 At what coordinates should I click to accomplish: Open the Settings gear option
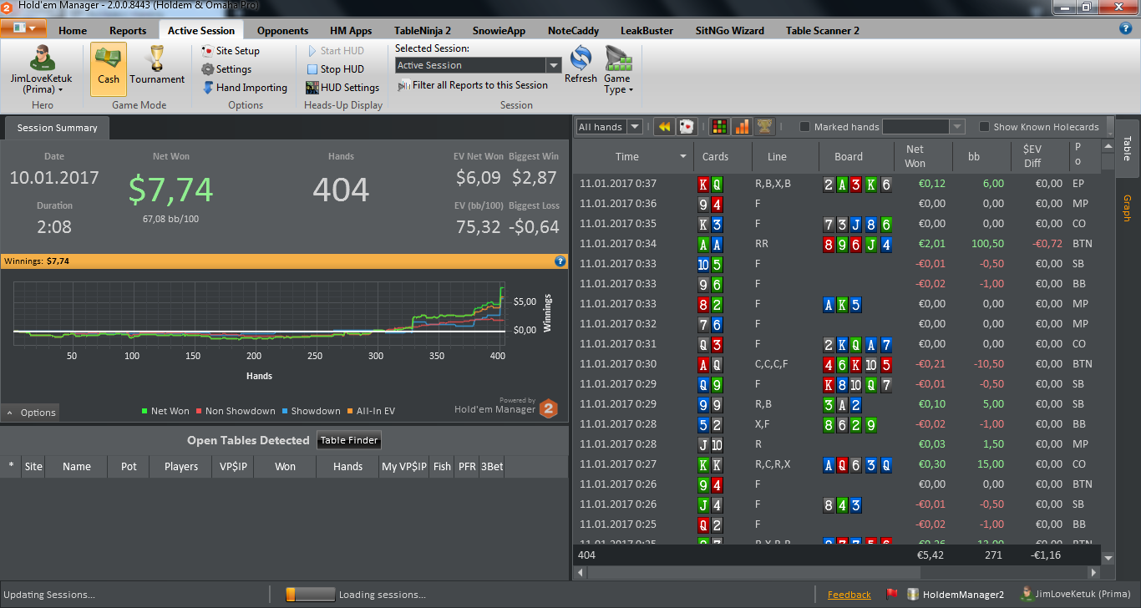(227, 69)
